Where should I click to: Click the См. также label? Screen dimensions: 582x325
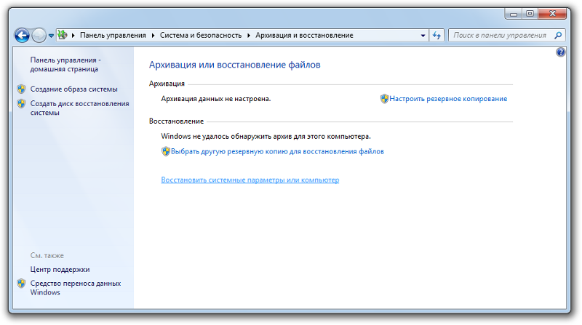coord(47,256)
